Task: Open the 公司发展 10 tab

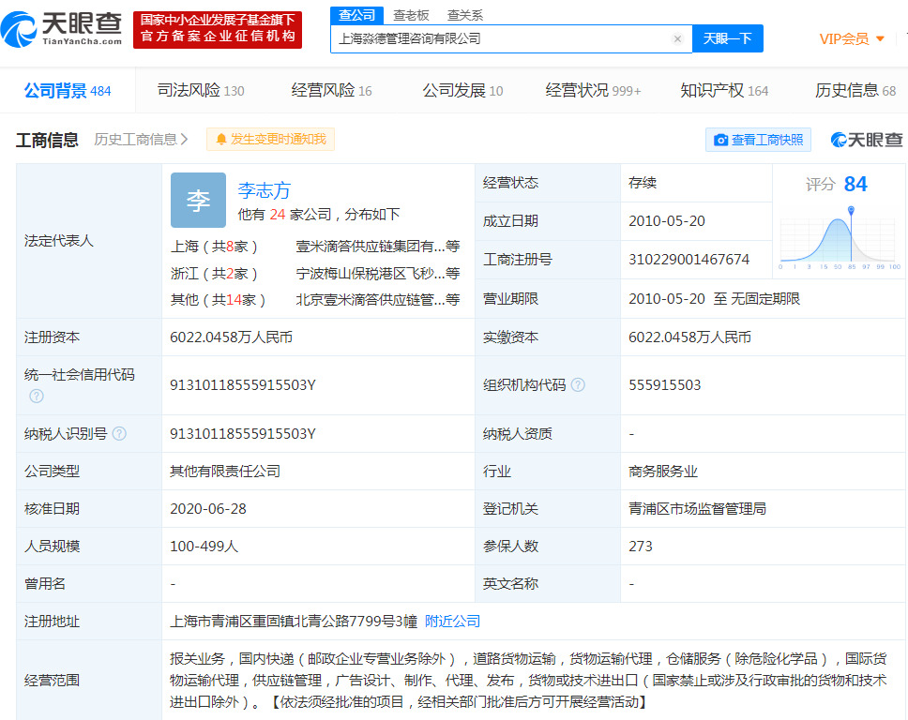Action: coord(462,90)
